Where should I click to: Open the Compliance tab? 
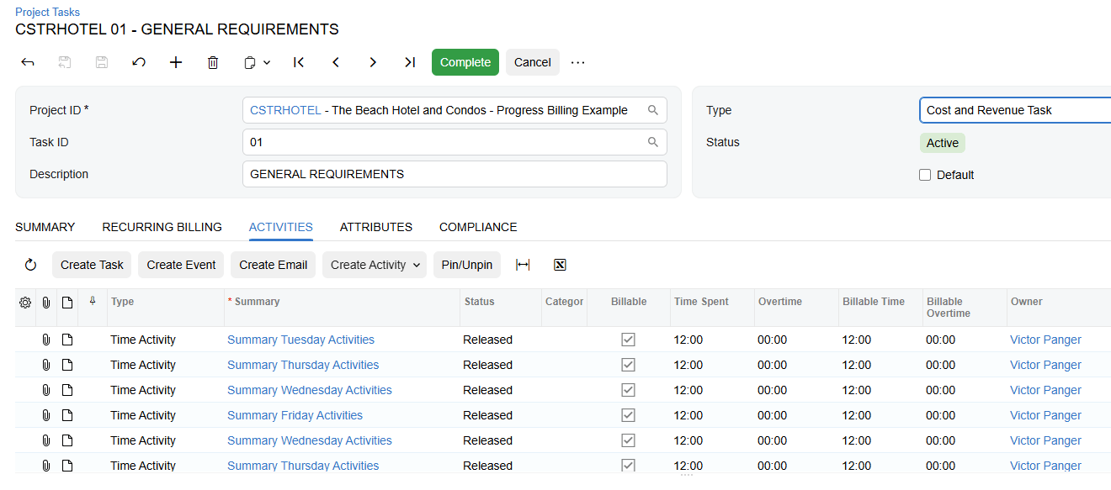tap(477, 227)
